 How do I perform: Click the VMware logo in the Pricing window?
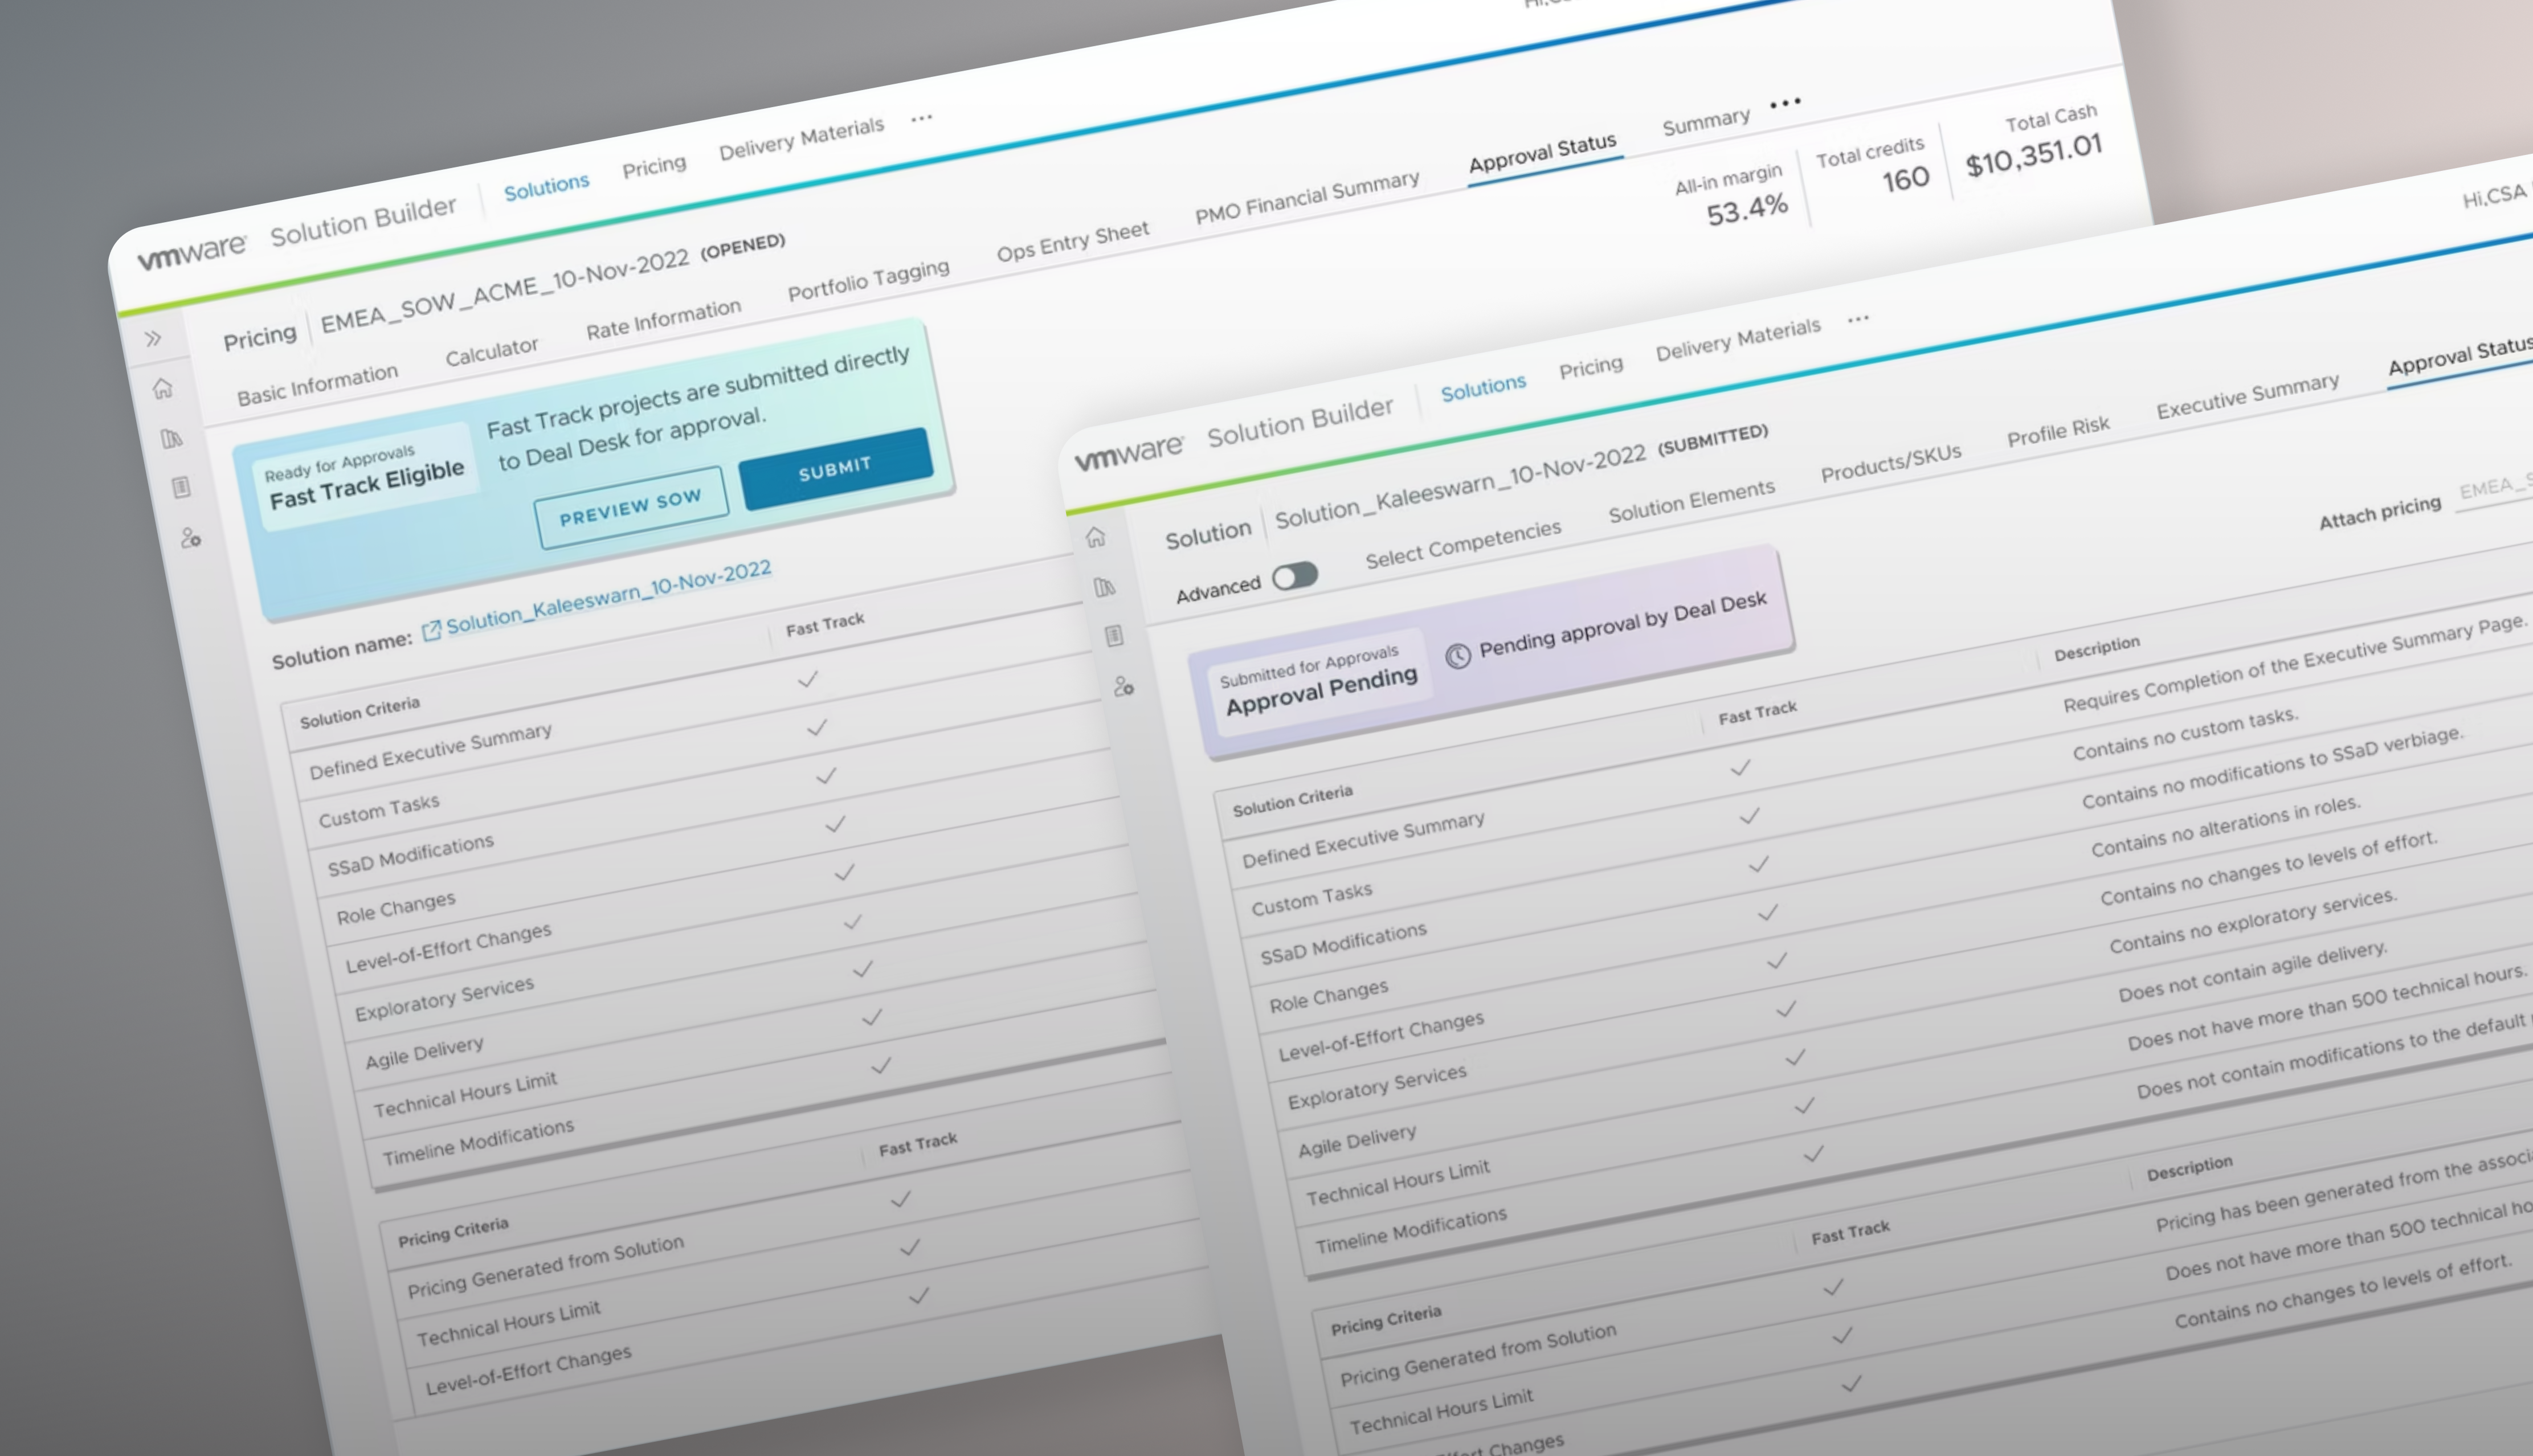point(192,252)
